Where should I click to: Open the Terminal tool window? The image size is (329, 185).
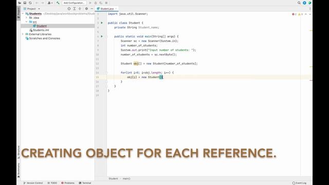tap(85, 183)
